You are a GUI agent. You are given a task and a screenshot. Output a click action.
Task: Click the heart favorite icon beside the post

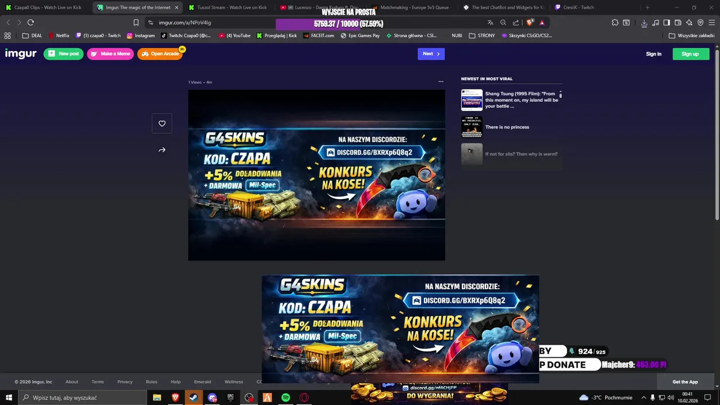click(x=162, y=124)
